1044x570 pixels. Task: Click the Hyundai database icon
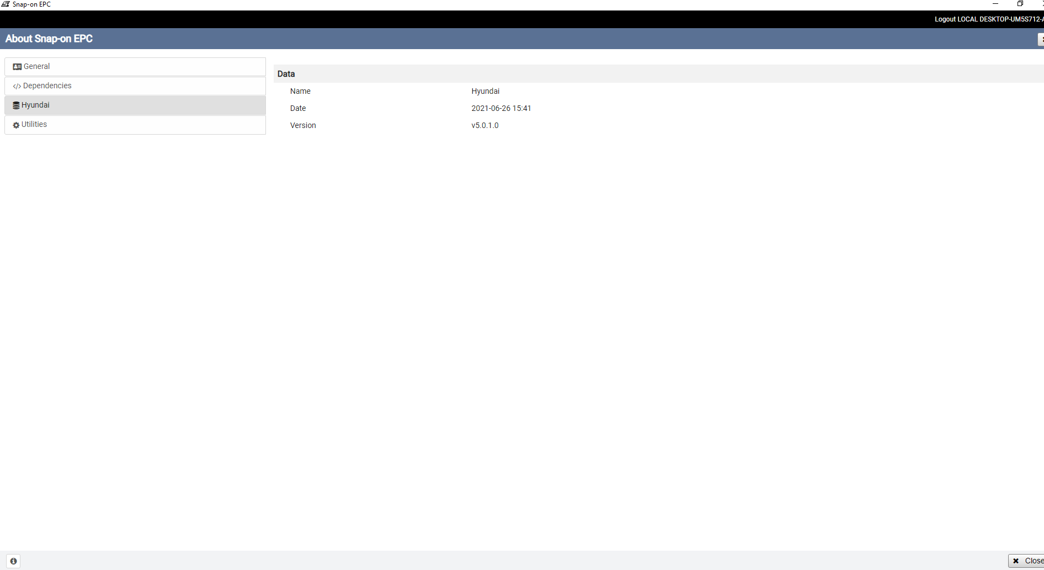(17, 105)
